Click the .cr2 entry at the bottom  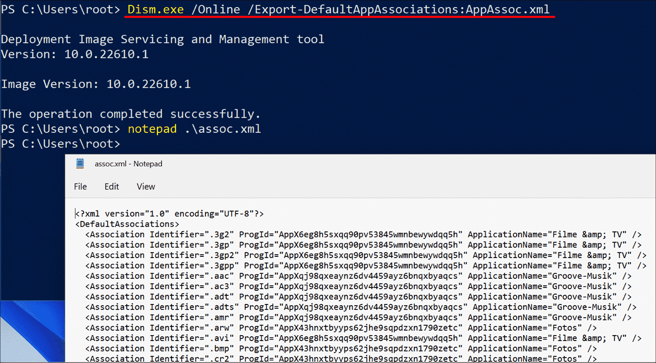pos(219,359)
